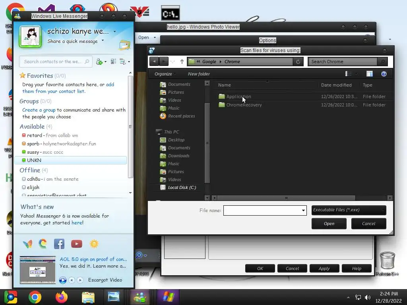Viewport: 407px width, 305px height.
Task: Select Downloads in navigation pane
Action: [175, 156]
